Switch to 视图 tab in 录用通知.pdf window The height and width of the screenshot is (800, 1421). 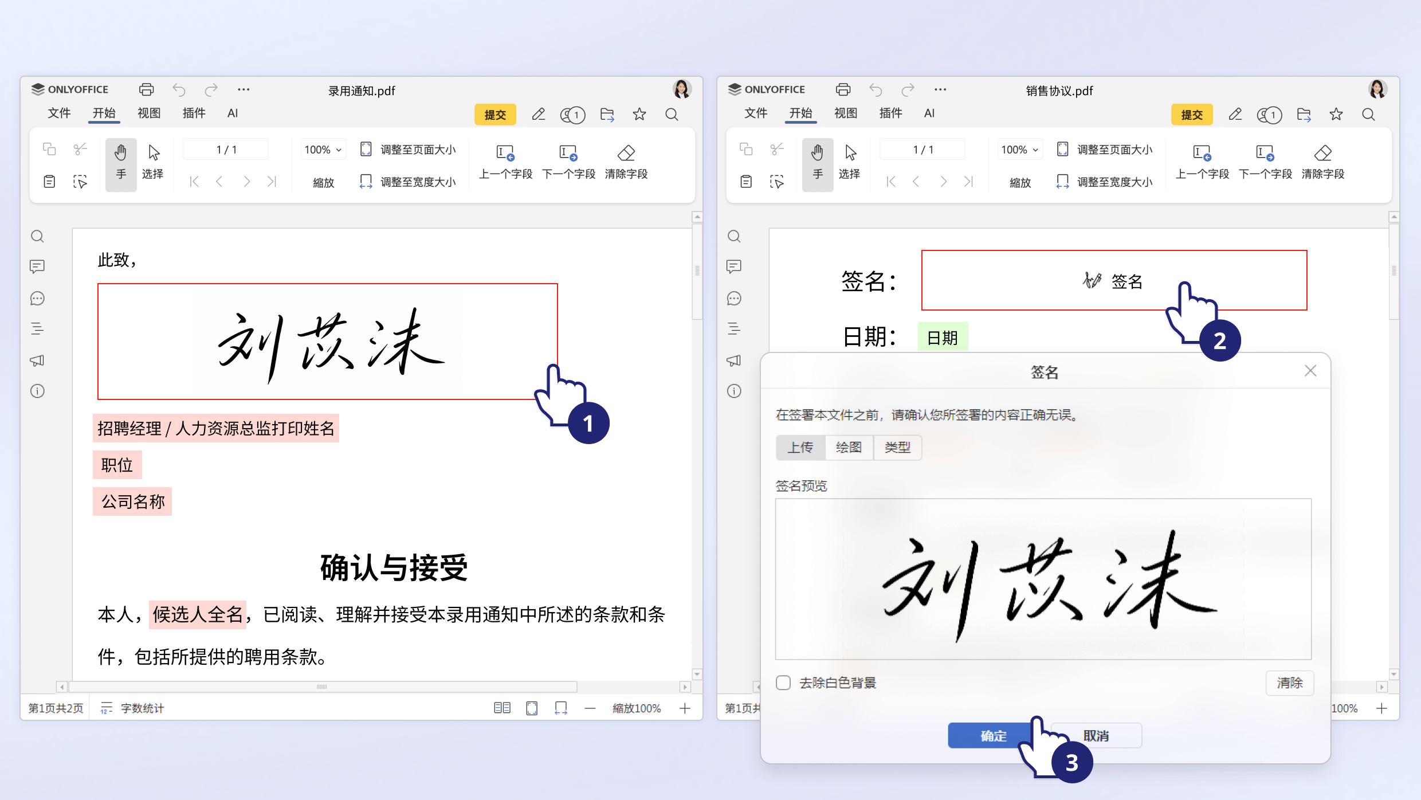tap(149, 113)
